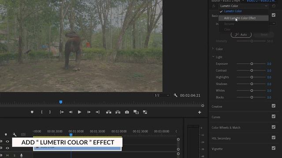Adjust the Blacks slider handle
Viewport: 282px width, 158px height.
point(252,97)
